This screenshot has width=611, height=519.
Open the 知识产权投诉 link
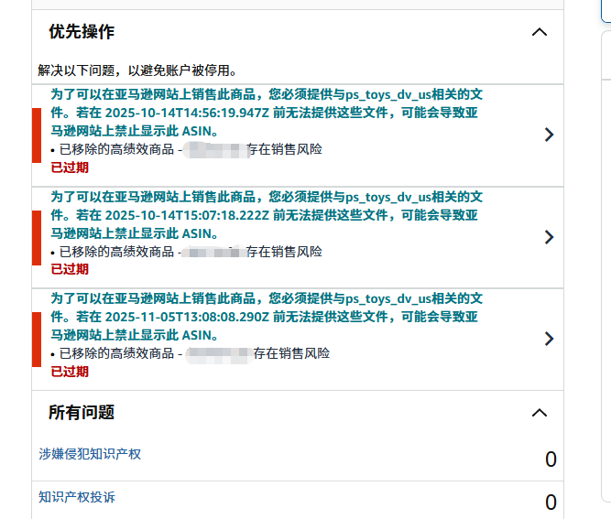tap(77, 497)
